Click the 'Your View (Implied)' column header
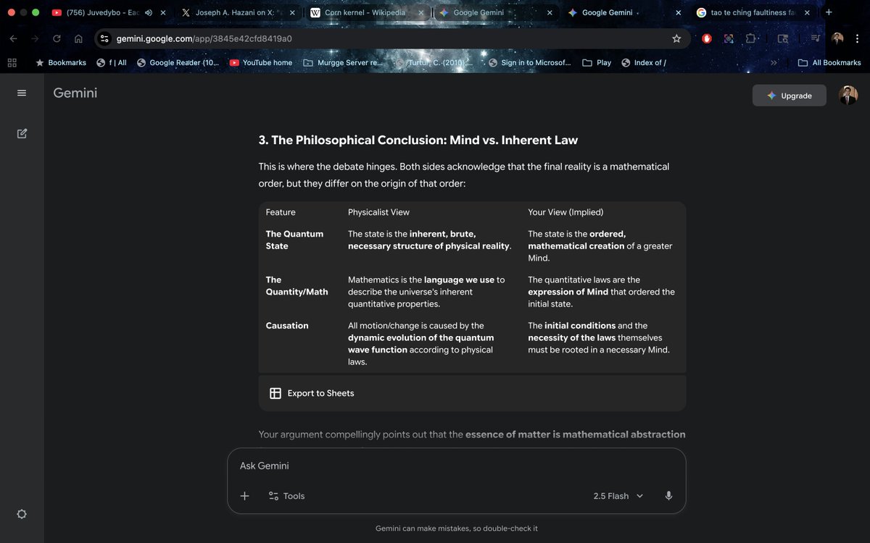 (565, 212)
